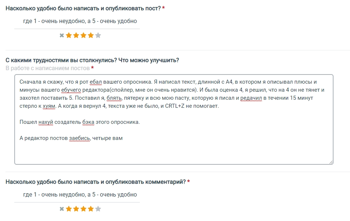350x221 pixels.
Task: Give the comment question five stars
Action: (98, 209)
